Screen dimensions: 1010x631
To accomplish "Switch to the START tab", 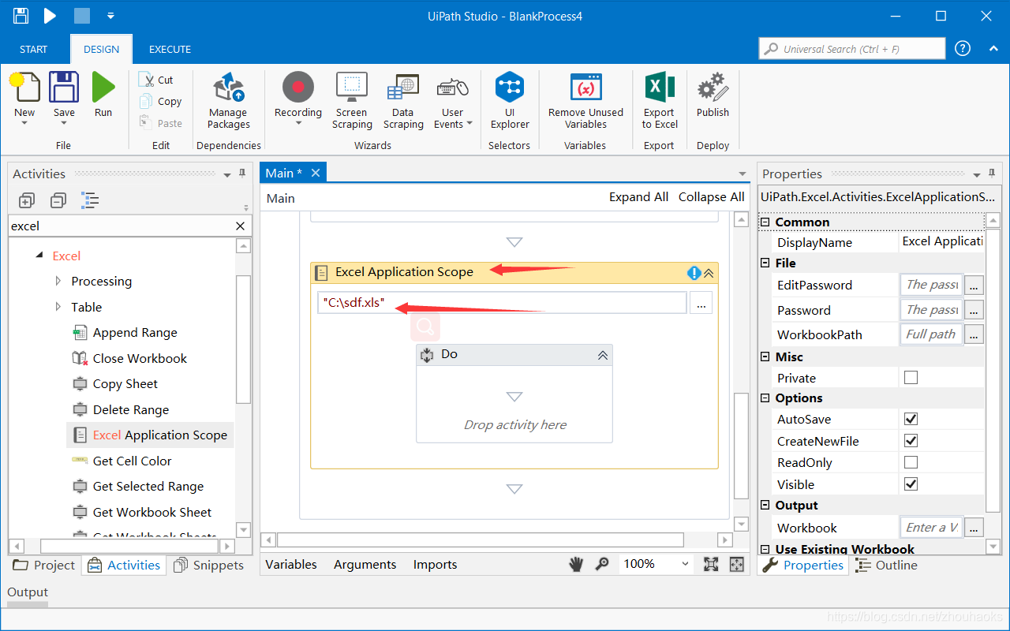I will (33, 49).
